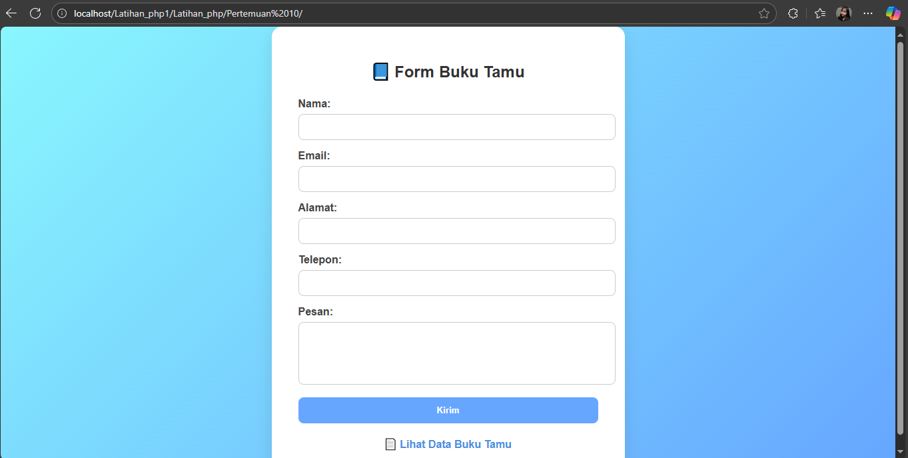Reload the page using the refresh icon
The height and width of the screenshot is (458, 908).
click(35, 13)
